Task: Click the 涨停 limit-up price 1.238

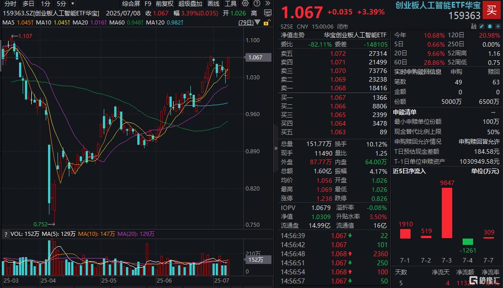Action: [324, 199]
